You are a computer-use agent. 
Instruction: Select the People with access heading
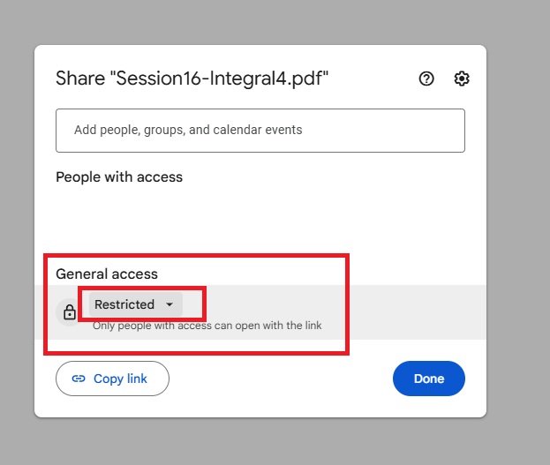pyautogui.click(x=119, y=176)
